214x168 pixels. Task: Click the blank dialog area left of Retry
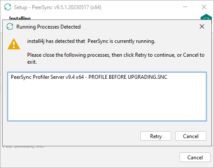(x=72, y=136)
